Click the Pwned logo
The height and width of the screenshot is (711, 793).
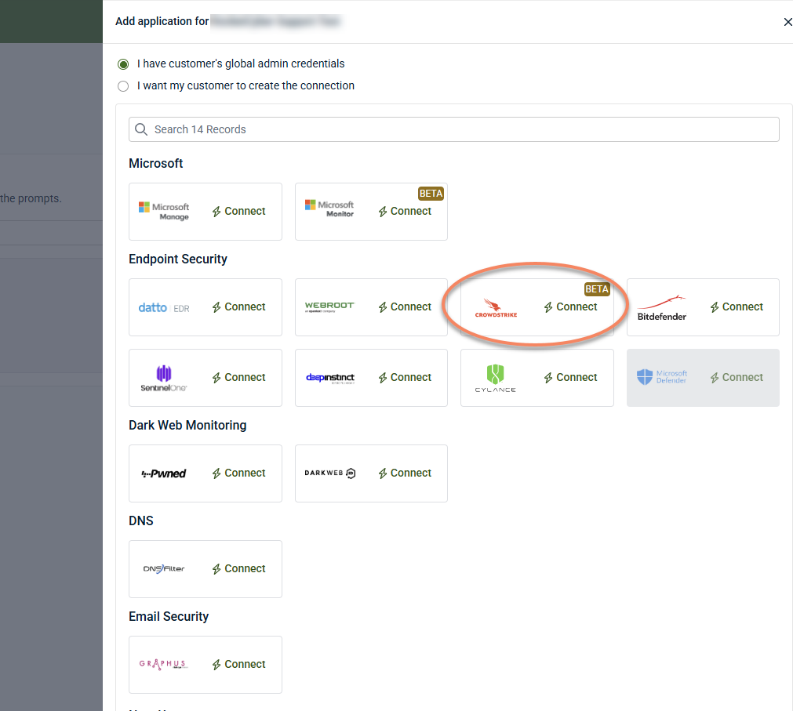click(164, 473)
